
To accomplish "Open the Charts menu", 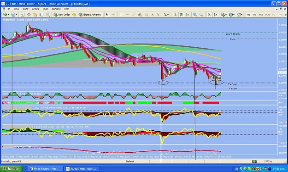I will (35, 9).
